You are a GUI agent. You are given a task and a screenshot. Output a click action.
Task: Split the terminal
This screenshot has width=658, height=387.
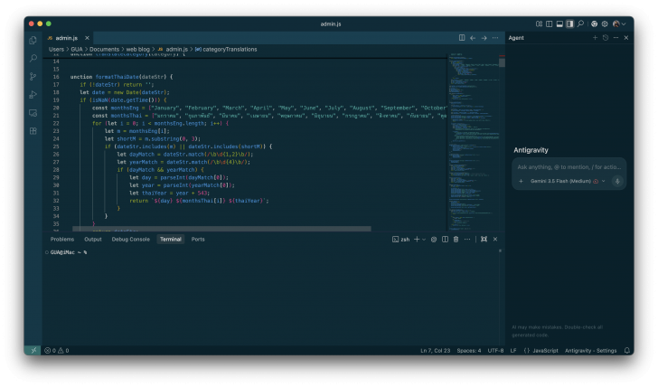[445, 240]
